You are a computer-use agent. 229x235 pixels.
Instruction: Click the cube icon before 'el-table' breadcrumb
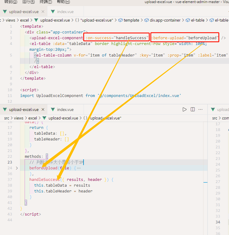(188, 20)
